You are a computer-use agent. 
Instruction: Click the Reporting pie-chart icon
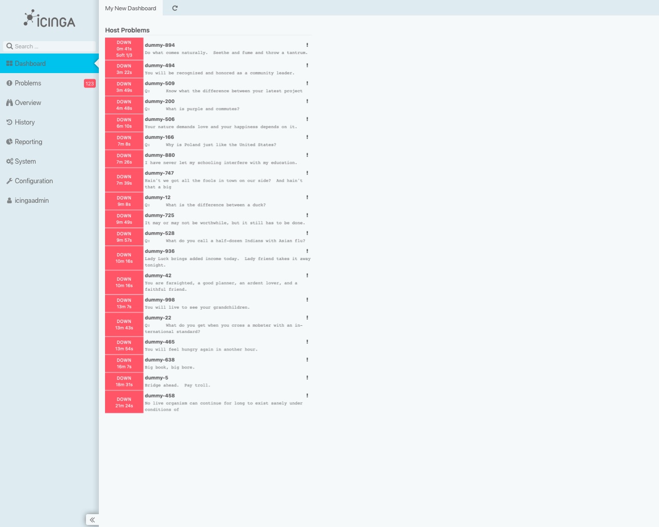click(x=9, y=142)
